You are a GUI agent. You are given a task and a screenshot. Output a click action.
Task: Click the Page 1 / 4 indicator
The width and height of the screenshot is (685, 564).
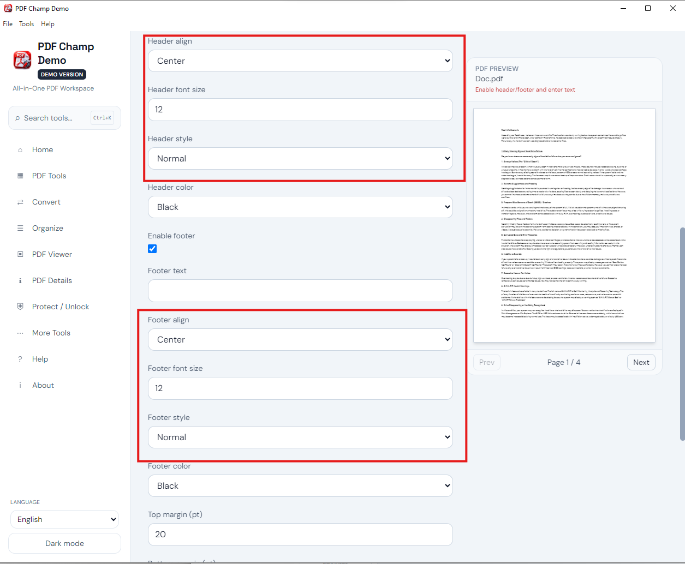(564, 363)
